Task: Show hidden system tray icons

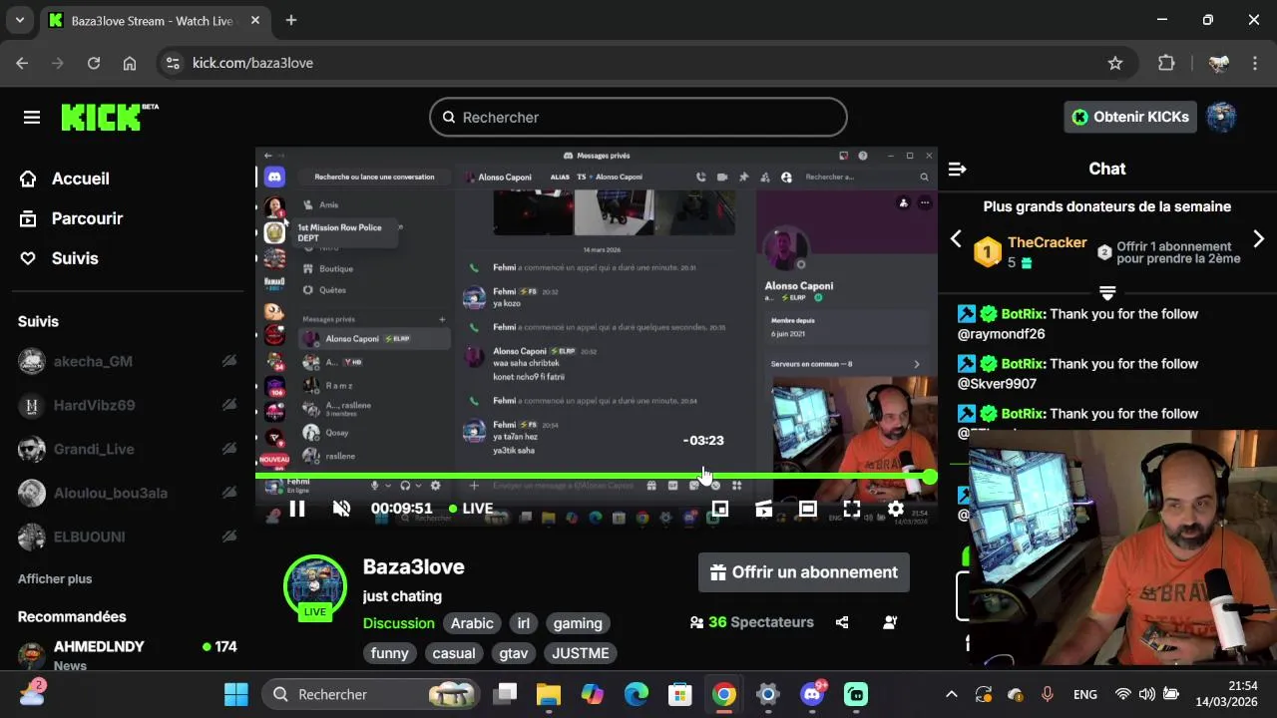Action: (952, 694)
